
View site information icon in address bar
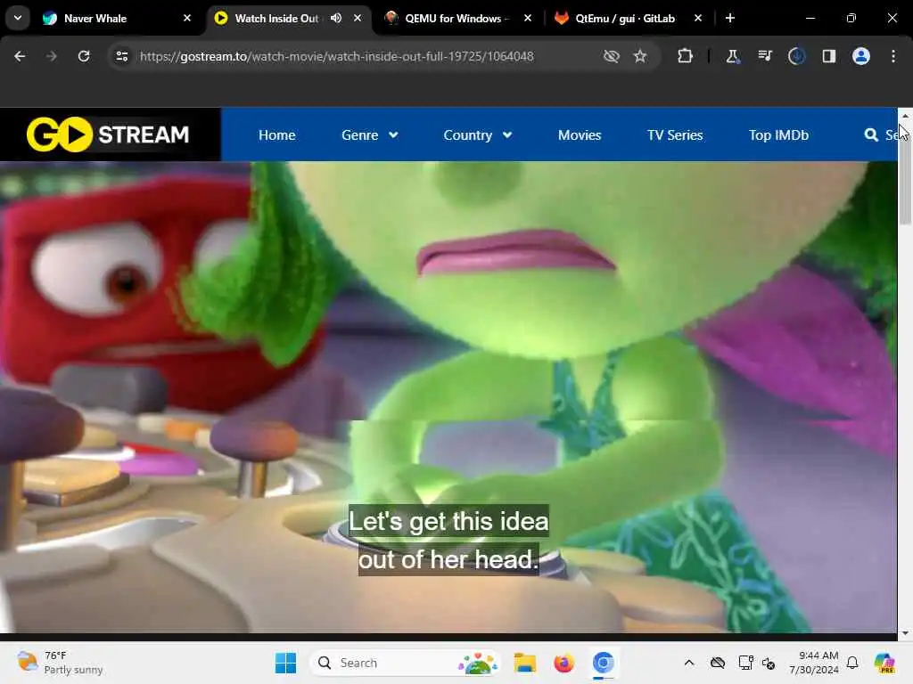tap(122, 56)
